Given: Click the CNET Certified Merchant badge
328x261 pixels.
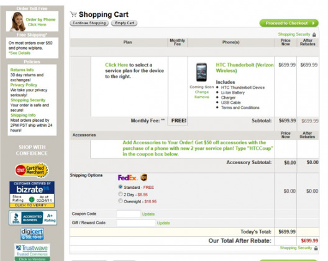Looking at the screenshot, I should pyautogui.click(x=32, y=170).
